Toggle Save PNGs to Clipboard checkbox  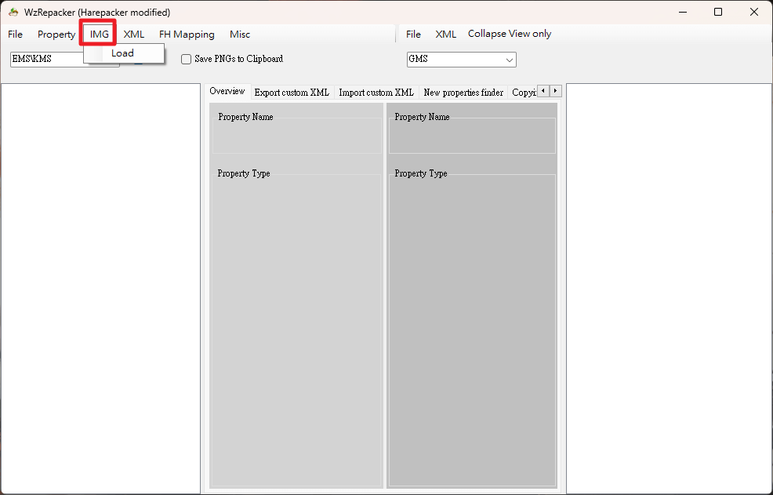(x=186, y=59)
